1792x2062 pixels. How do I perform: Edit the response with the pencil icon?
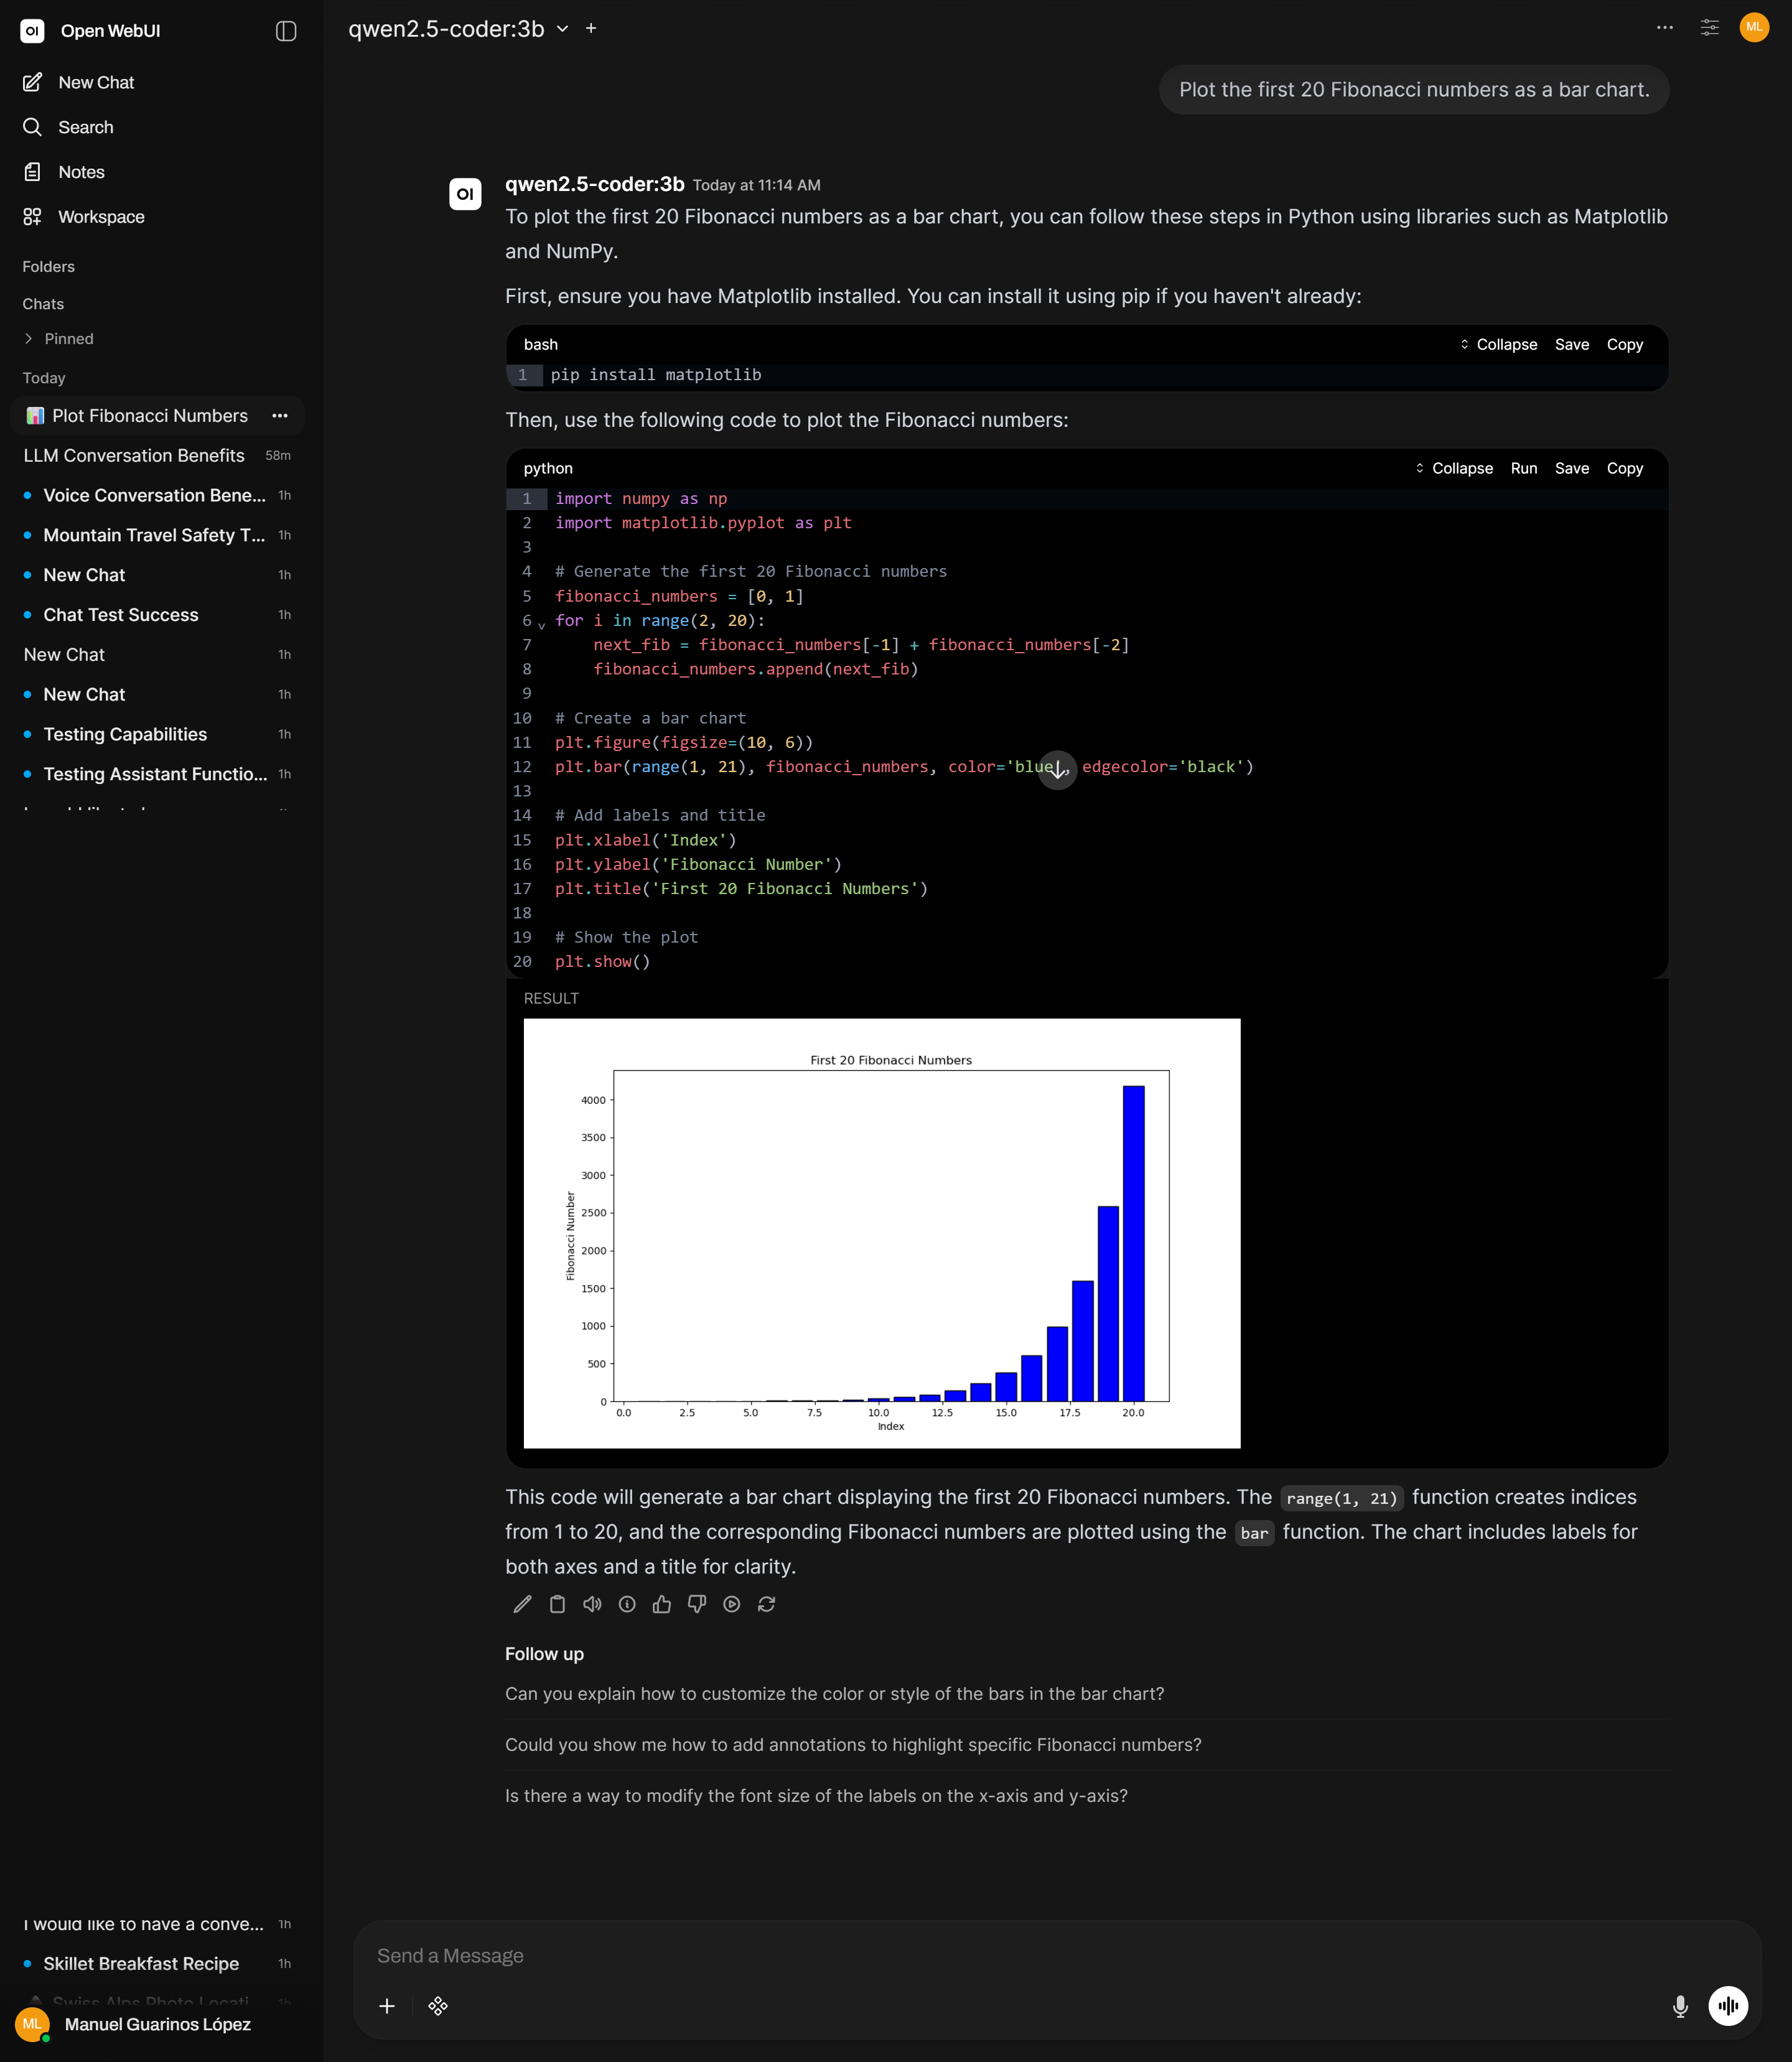[x=522, y=1604]
